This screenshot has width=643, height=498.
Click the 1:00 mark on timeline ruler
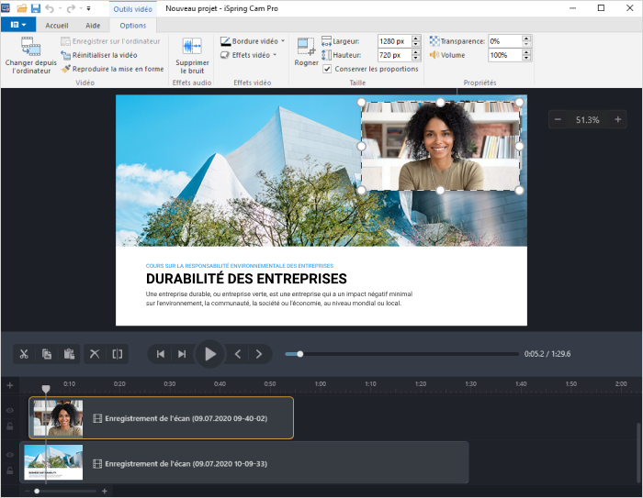(x=321, y=384)
